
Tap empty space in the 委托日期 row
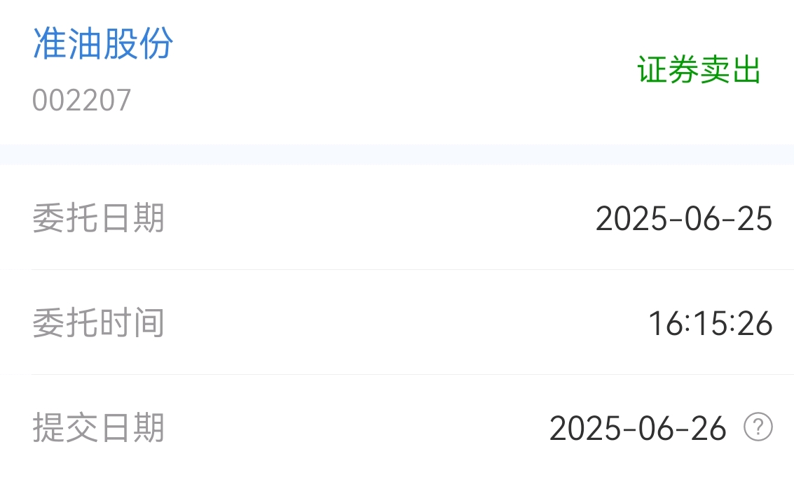click(x=380, y=218)
